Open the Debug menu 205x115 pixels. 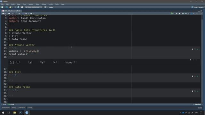[44, 4]
